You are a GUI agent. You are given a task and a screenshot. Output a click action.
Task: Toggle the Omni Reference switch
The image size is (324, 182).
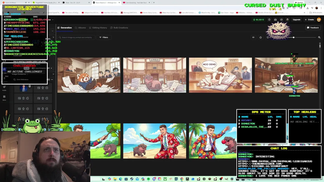tap(48, 80)
